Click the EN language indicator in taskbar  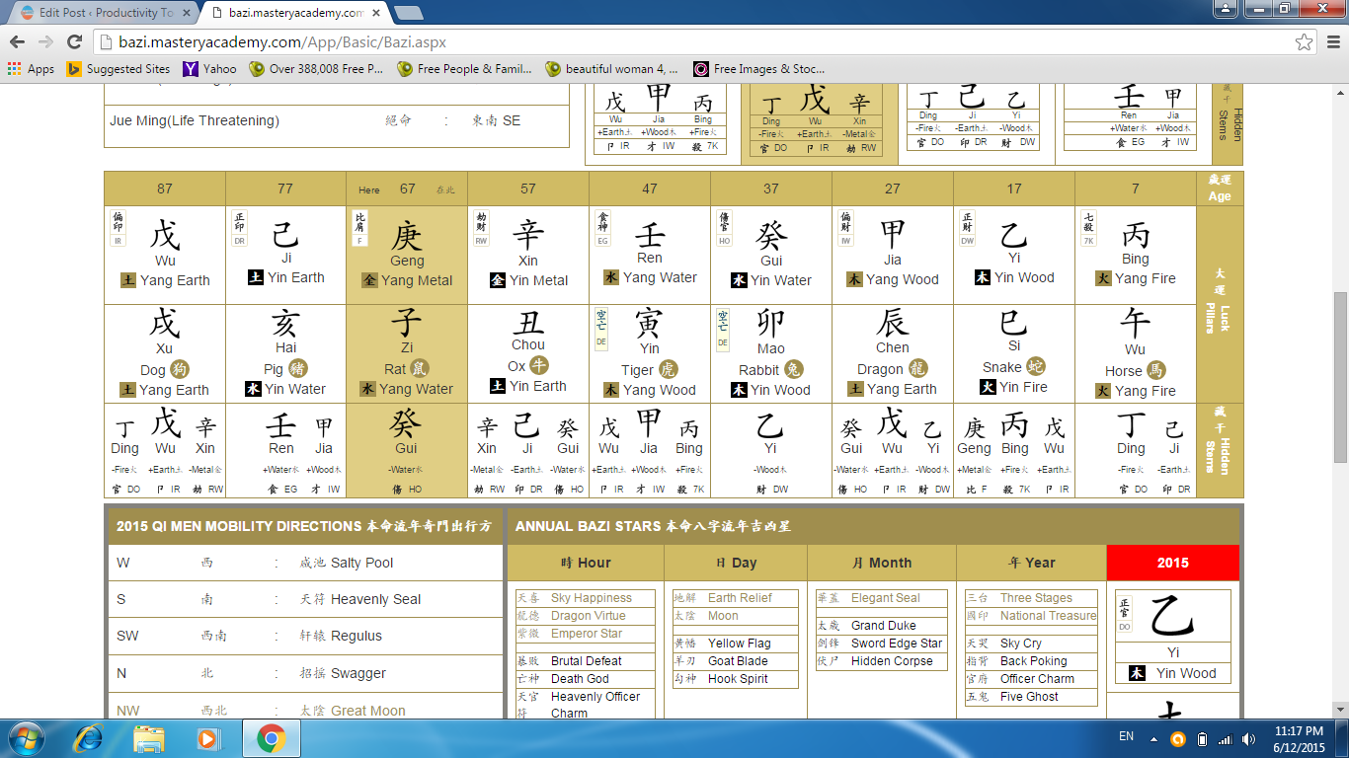1126,737
